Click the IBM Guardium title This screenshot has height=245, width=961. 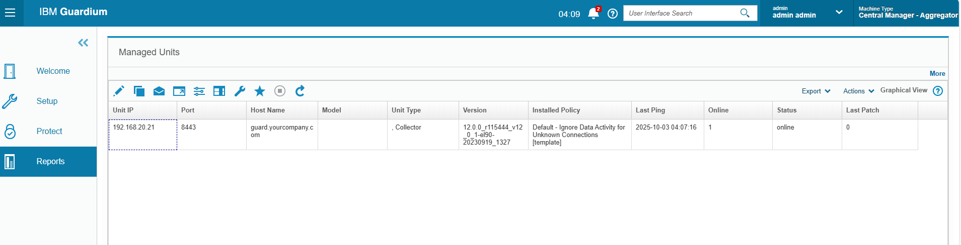(x=73, y=12)
